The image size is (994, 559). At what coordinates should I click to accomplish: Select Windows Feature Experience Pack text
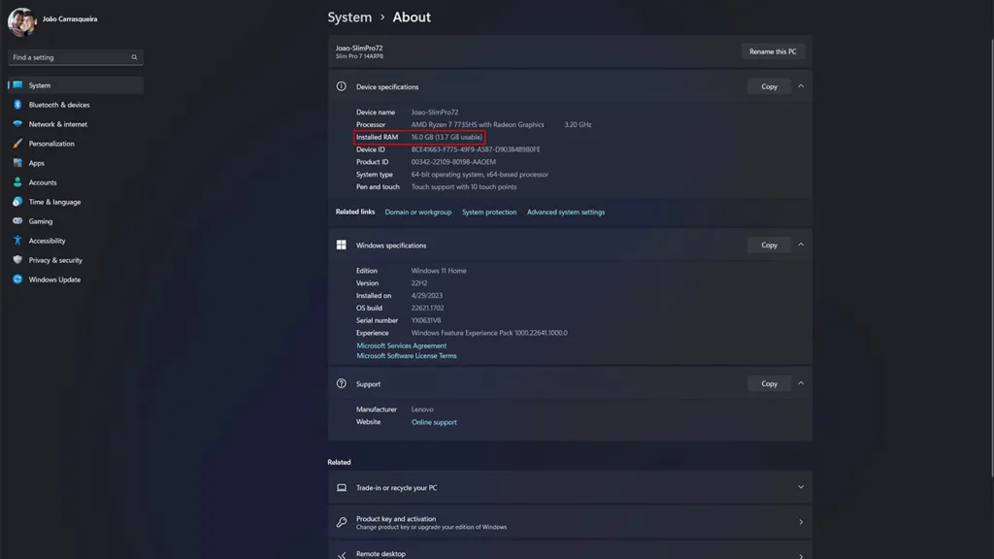click(x=489, y=333)
